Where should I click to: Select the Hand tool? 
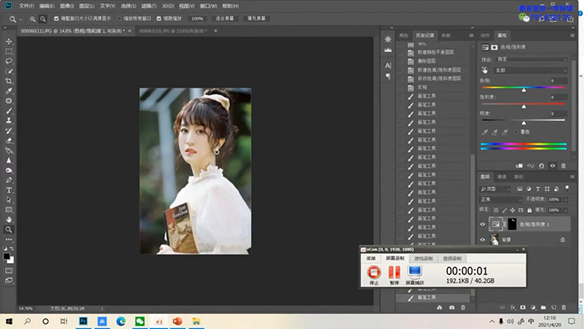[x=9, y=220]
